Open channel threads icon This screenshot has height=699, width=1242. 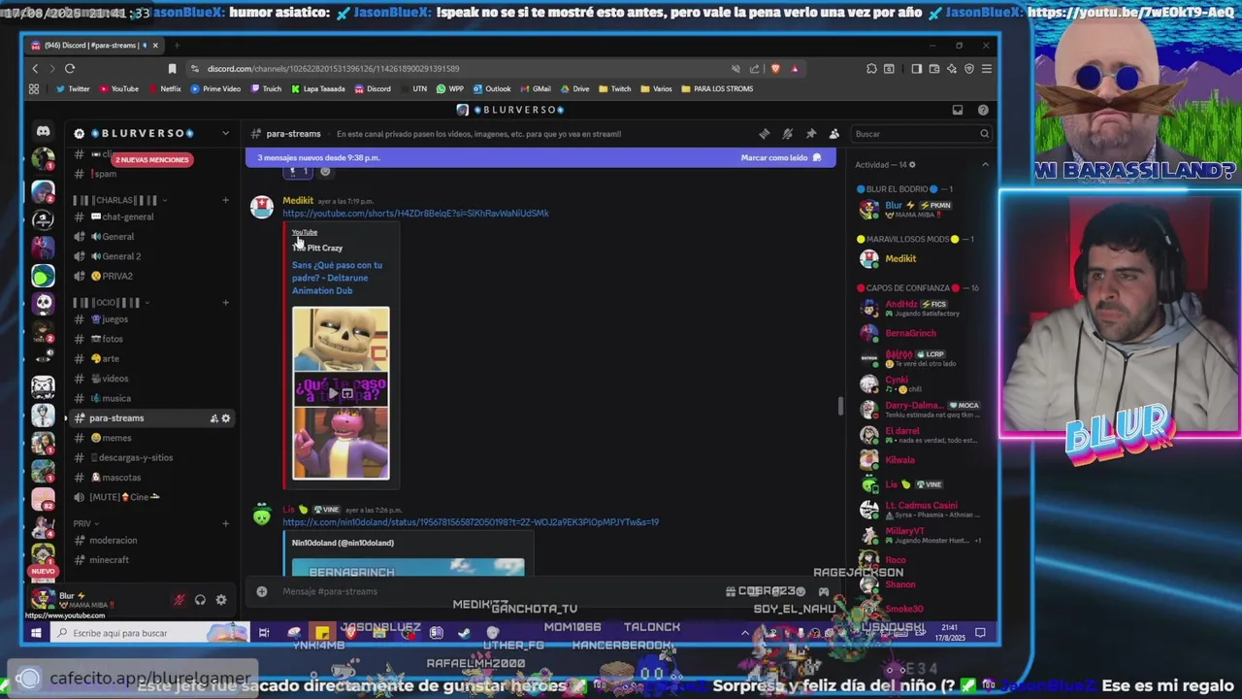pos(765,134)
